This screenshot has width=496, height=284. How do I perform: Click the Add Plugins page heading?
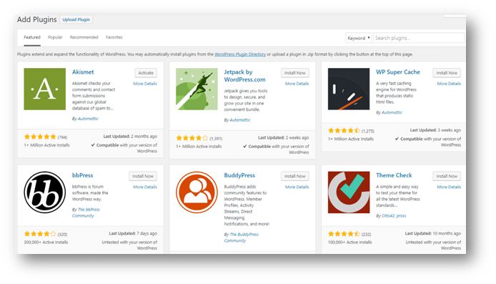tap(36, 19)
